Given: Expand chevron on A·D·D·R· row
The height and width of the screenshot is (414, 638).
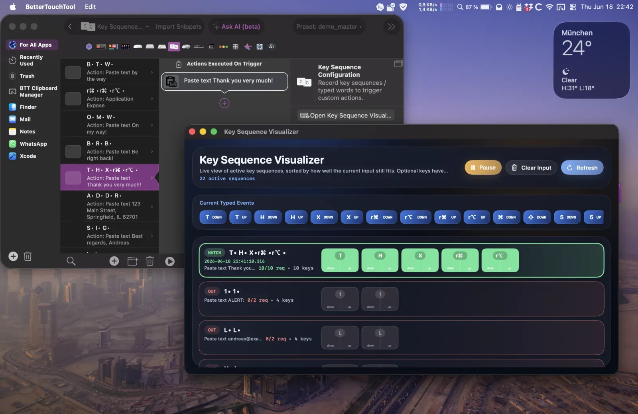Looking at the screenshot, I should [152, 207].
